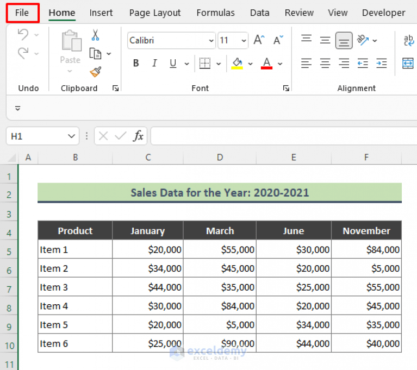Select the November header cell
The width and height of the screenshot is (417, 370).
click(x=366, y=230)
